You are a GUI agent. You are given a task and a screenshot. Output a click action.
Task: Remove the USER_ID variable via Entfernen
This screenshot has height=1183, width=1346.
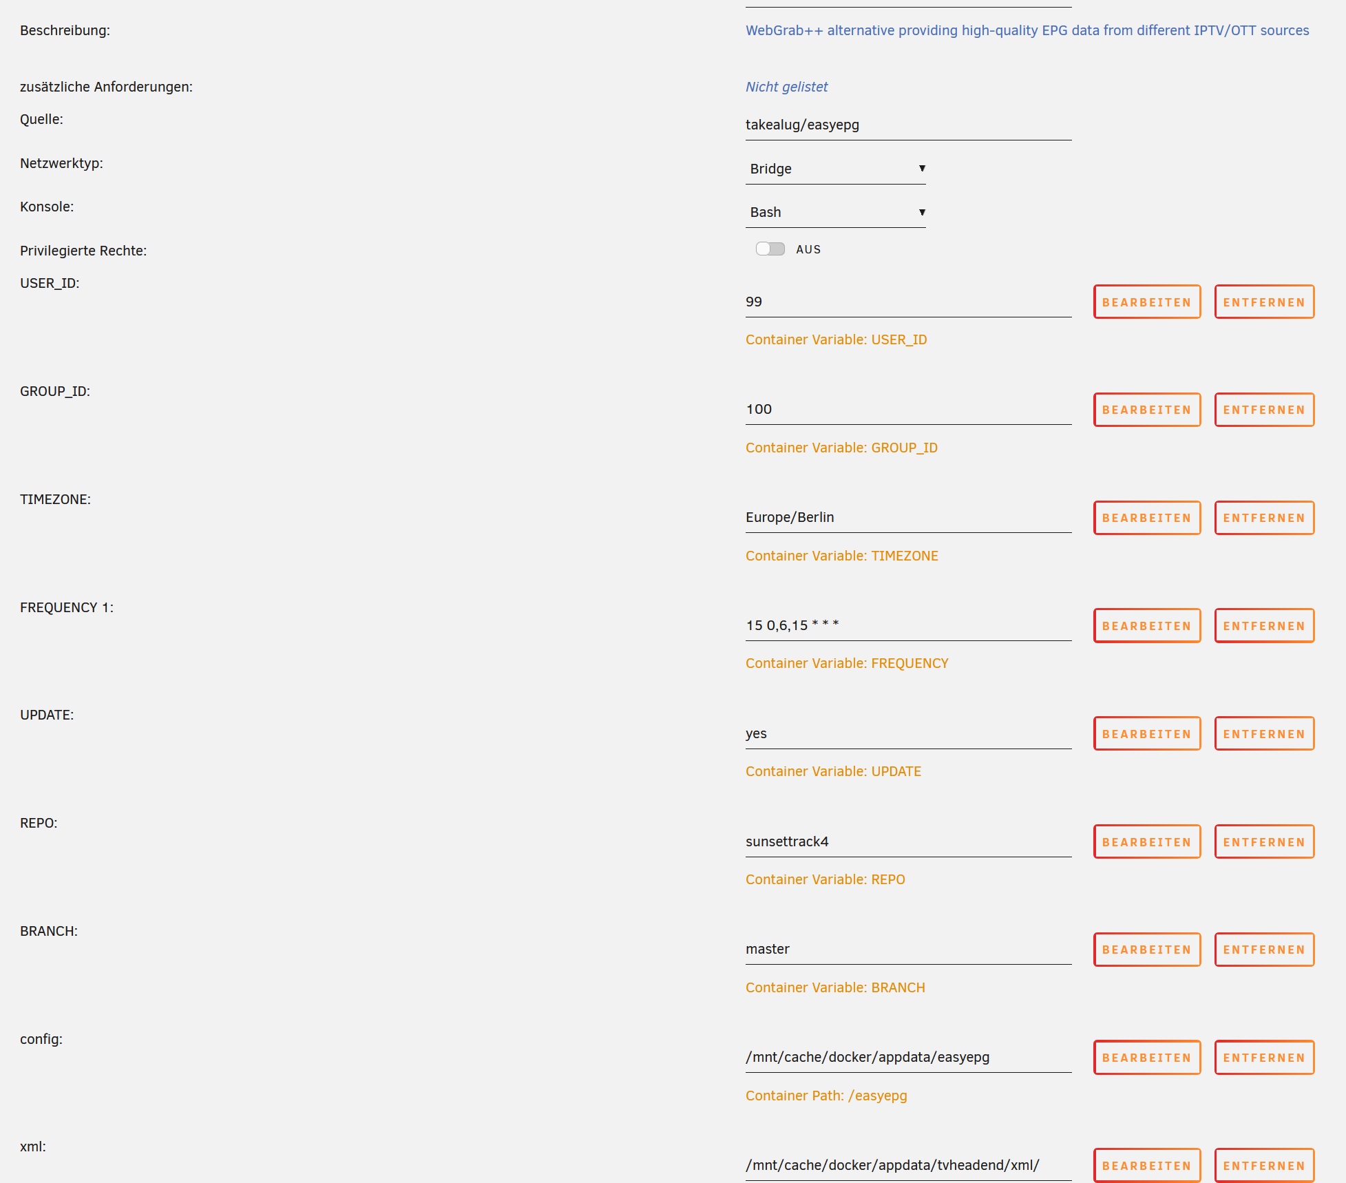[1264, 302]
